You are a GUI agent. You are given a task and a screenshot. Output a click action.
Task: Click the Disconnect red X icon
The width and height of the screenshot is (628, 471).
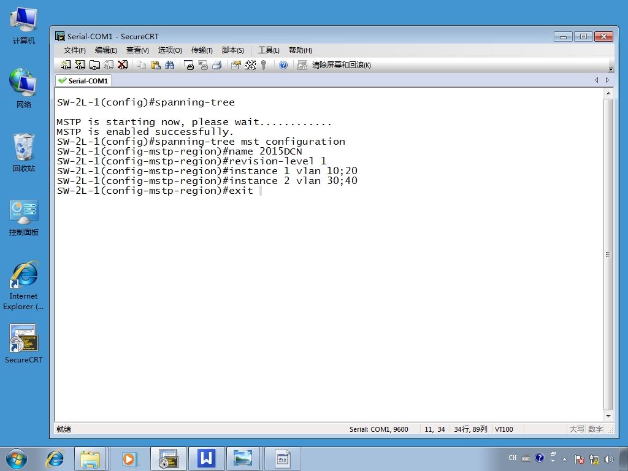[123, 64]
